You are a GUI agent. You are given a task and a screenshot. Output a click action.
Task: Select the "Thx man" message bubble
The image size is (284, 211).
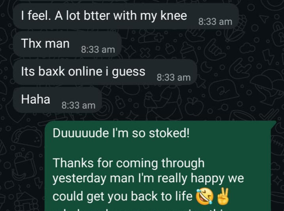point(67,44)
